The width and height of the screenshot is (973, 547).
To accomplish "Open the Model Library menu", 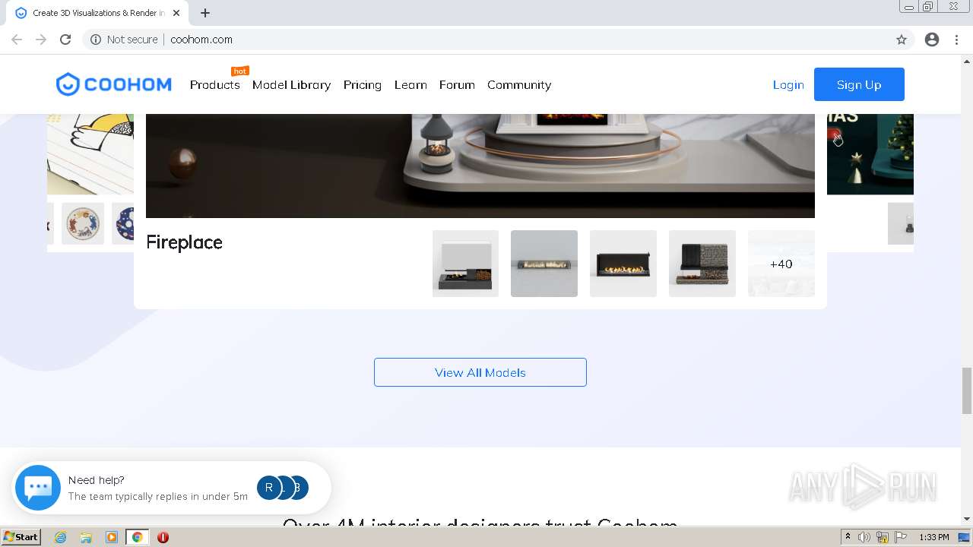I will [x=291, y=85].
